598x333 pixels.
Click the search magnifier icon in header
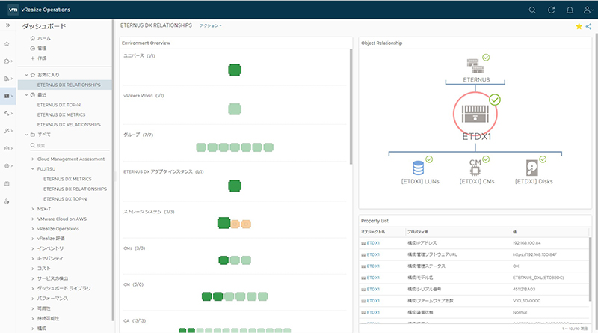point(532,10)
